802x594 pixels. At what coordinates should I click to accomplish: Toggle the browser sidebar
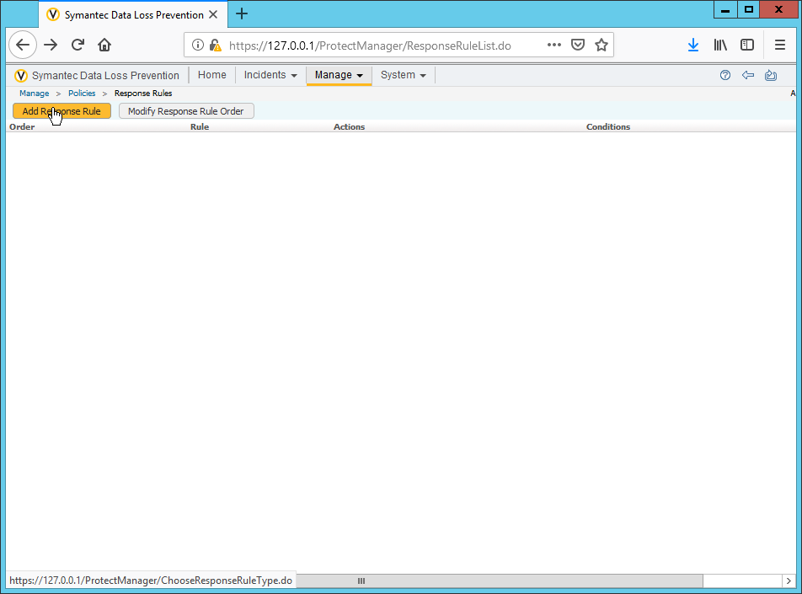coord(747,45)
